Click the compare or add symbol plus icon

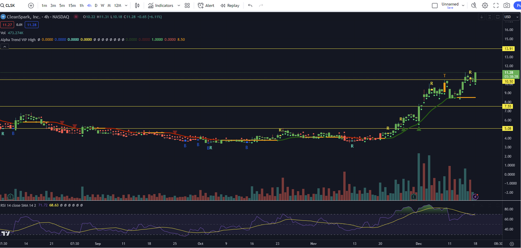(x=31, y=6)
